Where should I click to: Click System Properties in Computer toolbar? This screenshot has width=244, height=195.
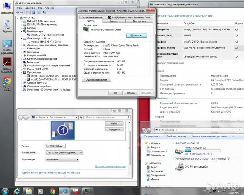[x=176, y=136]
